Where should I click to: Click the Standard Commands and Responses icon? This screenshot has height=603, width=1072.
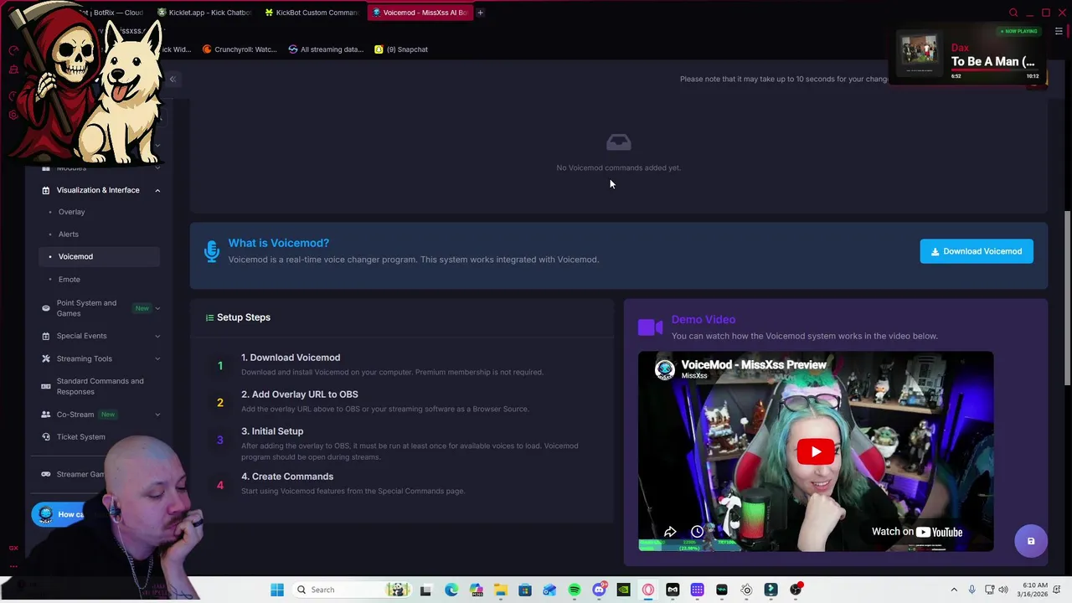(46, 386)
